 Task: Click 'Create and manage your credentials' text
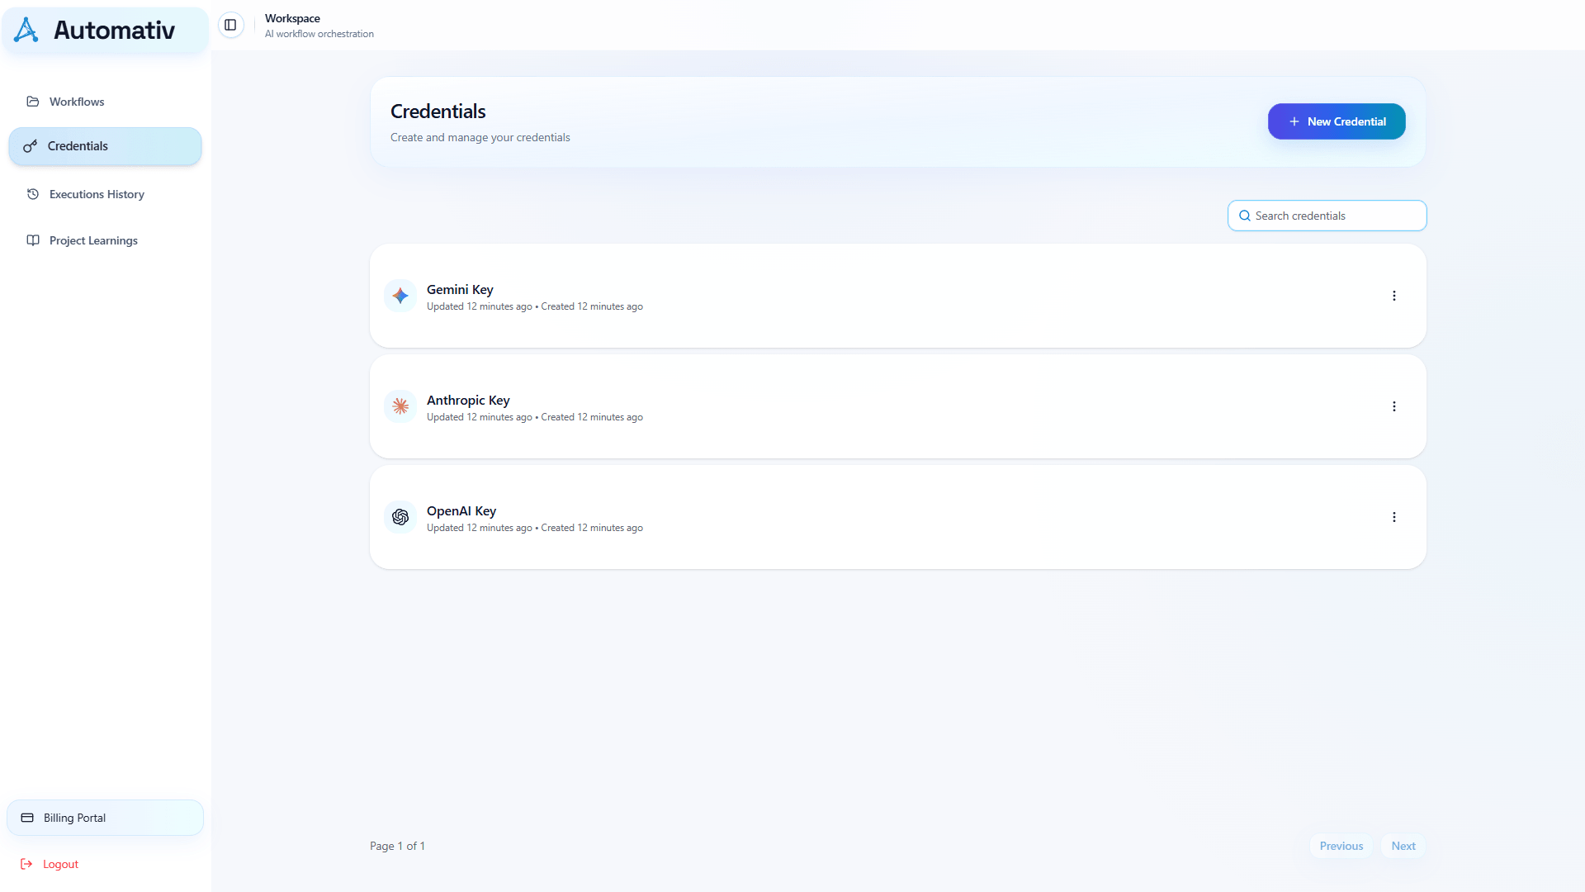480,137
